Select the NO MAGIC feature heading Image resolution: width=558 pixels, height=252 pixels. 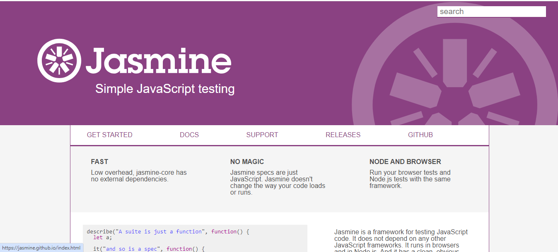click(247, 162)
